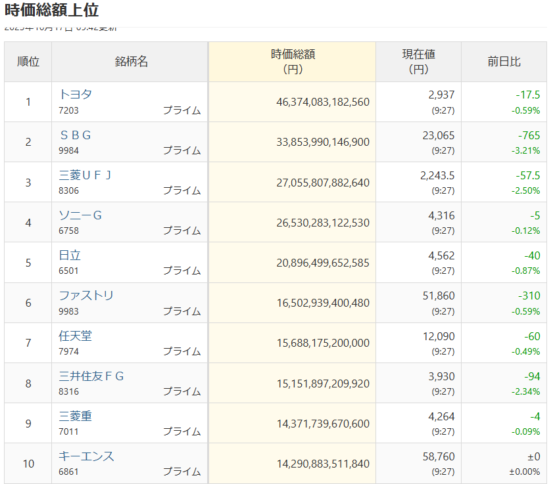Open the ＳＢＧ stock page

(75, 135)
